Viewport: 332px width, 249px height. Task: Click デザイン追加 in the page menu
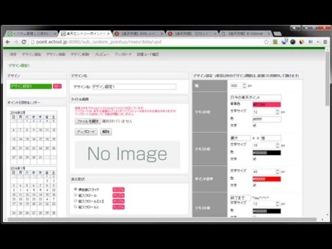[32, 54]
